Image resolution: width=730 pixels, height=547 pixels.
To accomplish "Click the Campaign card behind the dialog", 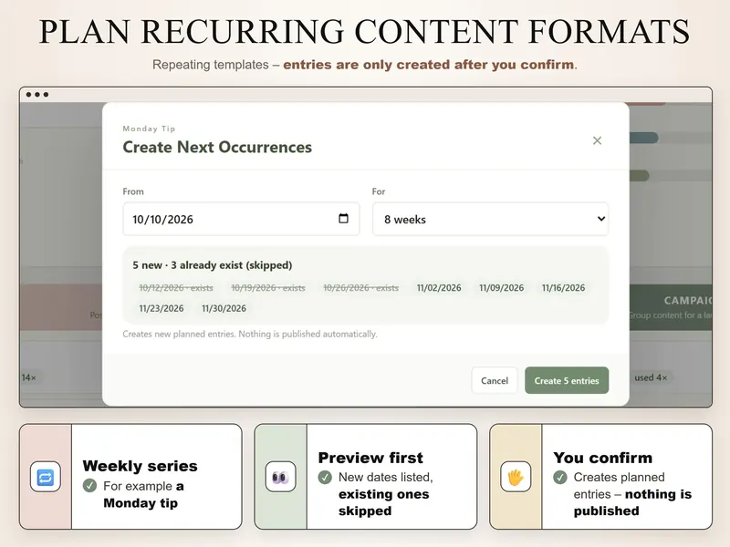I will tap(671, 307).
